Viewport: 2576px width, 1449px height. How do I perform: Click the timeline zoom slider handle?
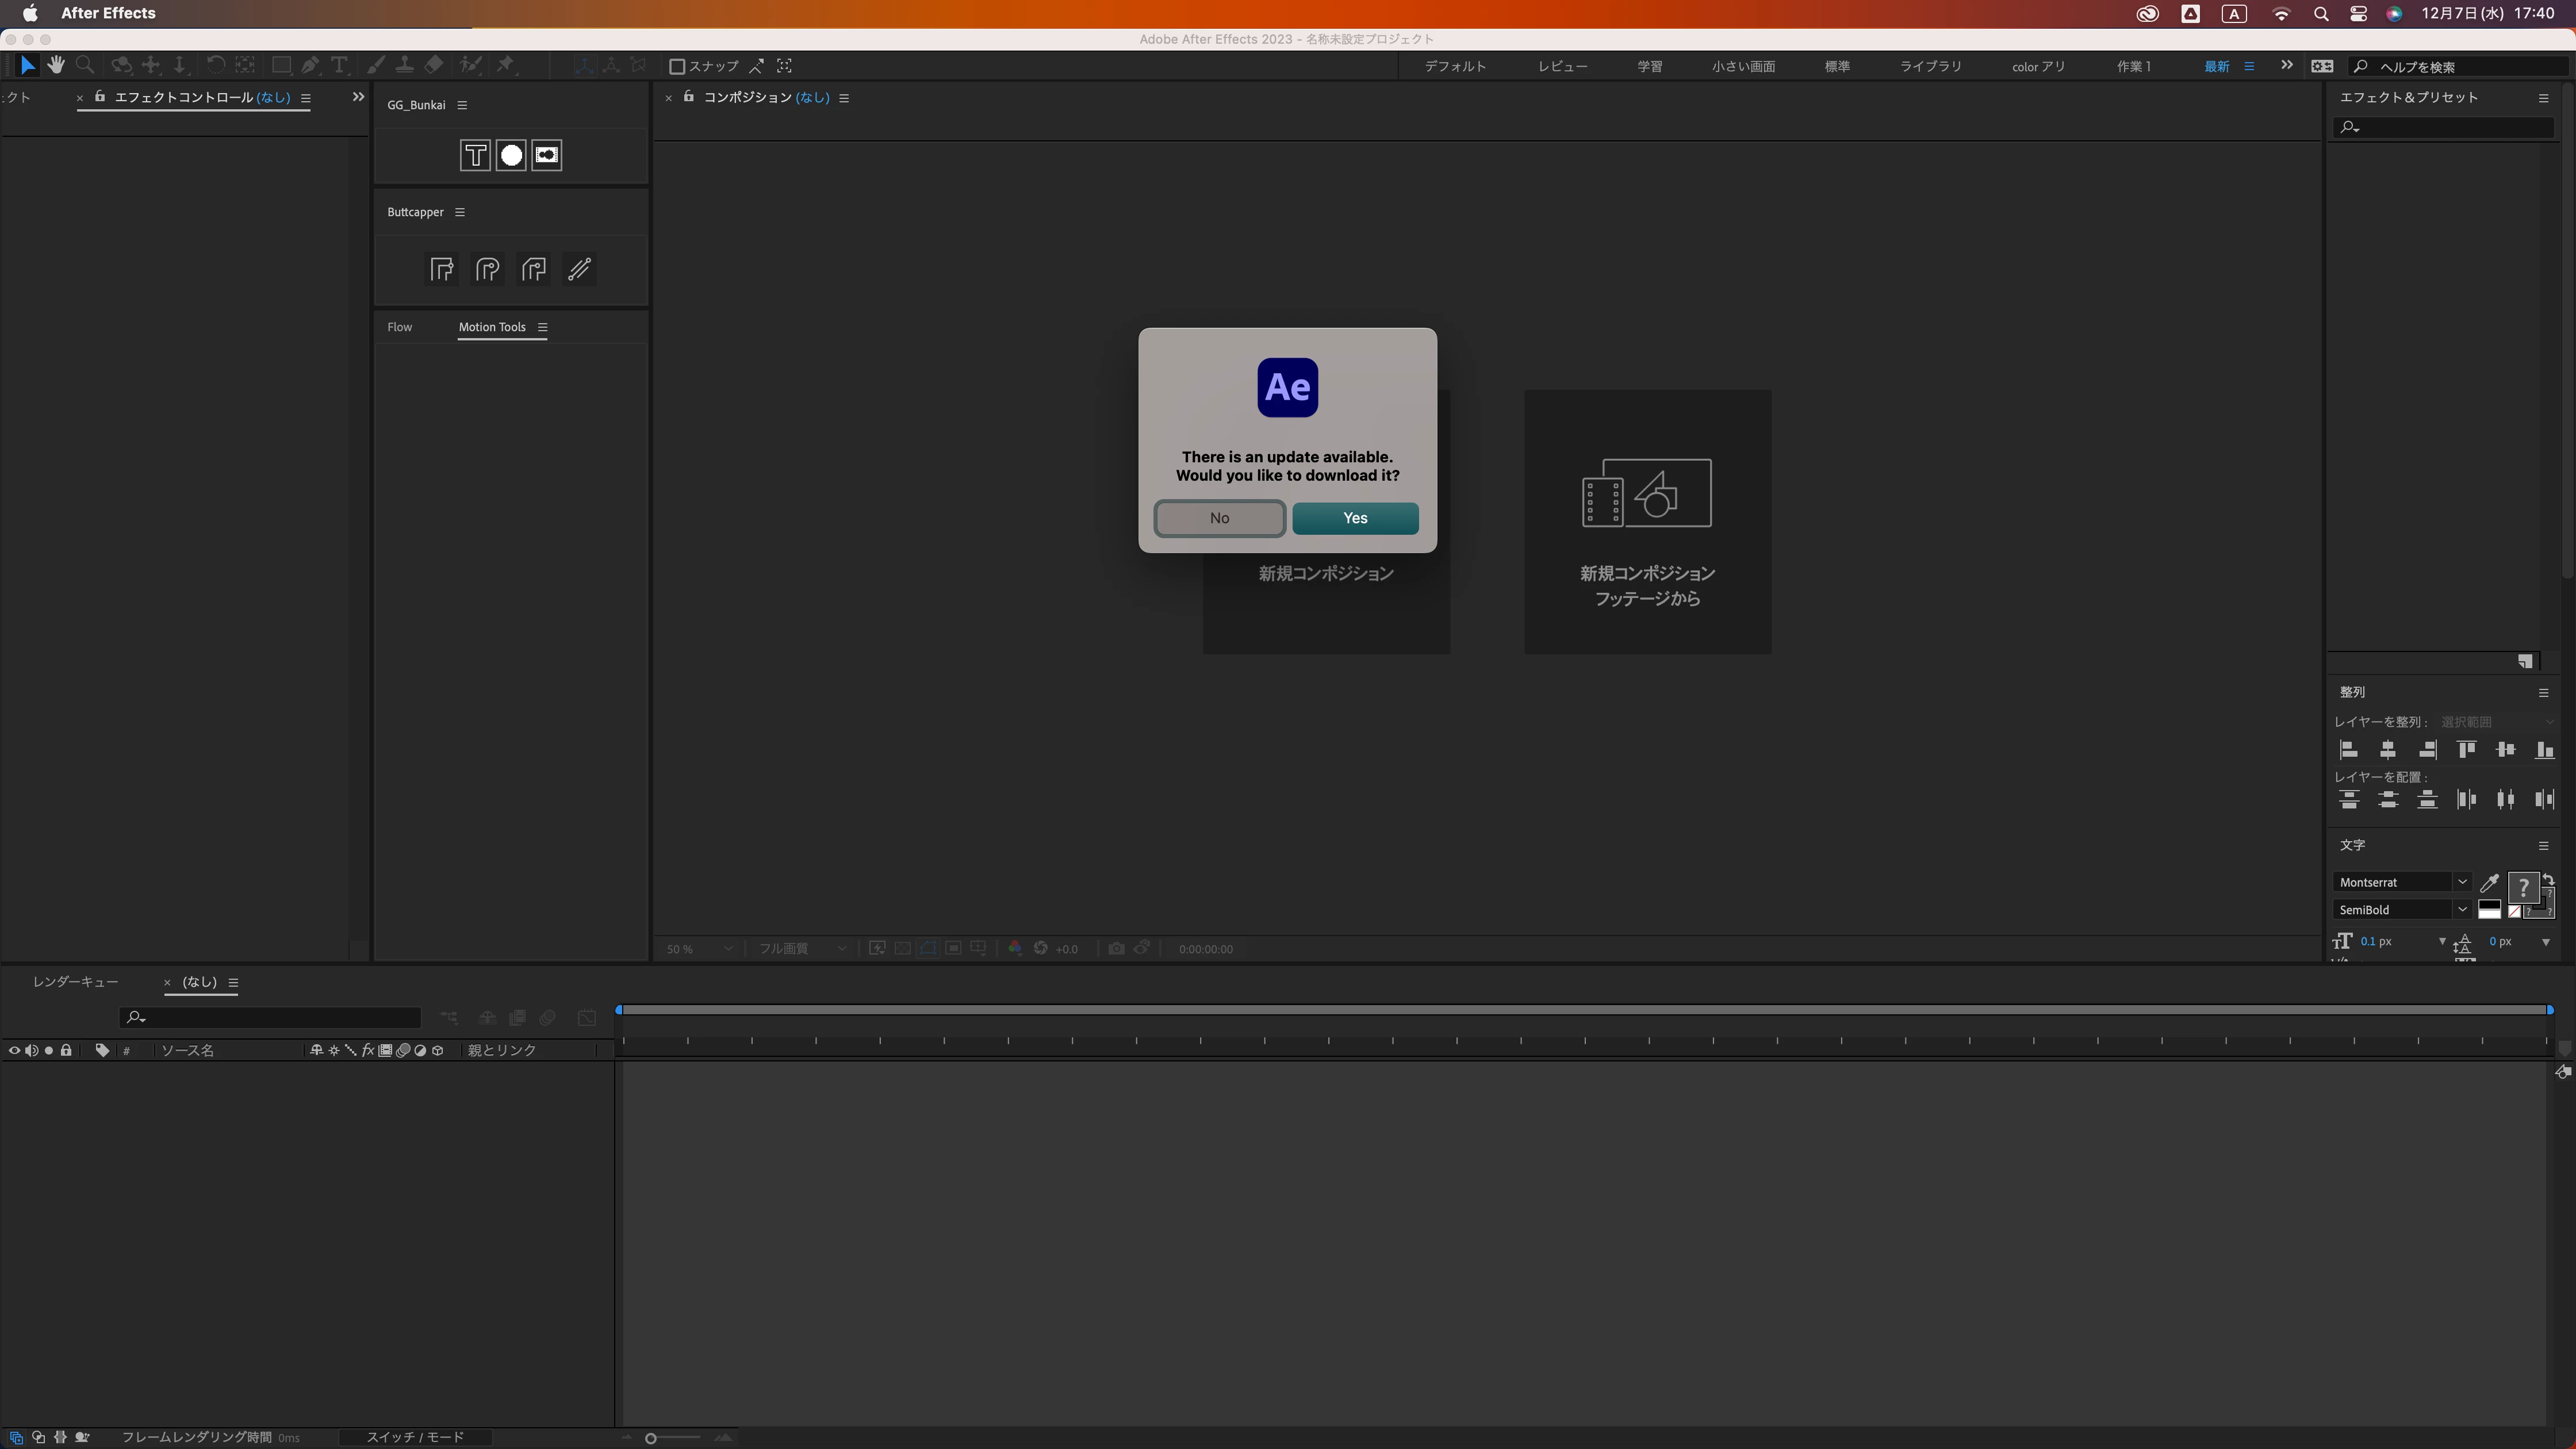(651, 1438)
